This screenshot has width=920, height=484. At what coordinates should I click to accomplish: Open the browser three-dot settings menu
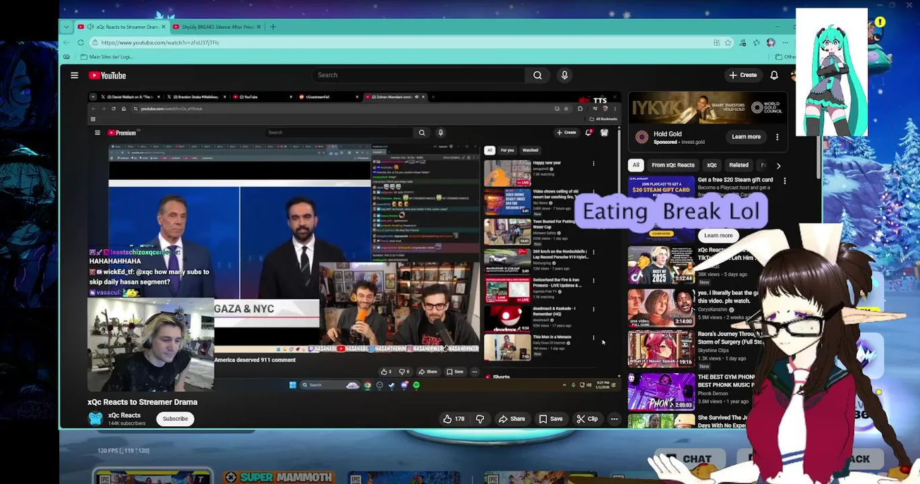pyautogui.click(x=785, y=42)
